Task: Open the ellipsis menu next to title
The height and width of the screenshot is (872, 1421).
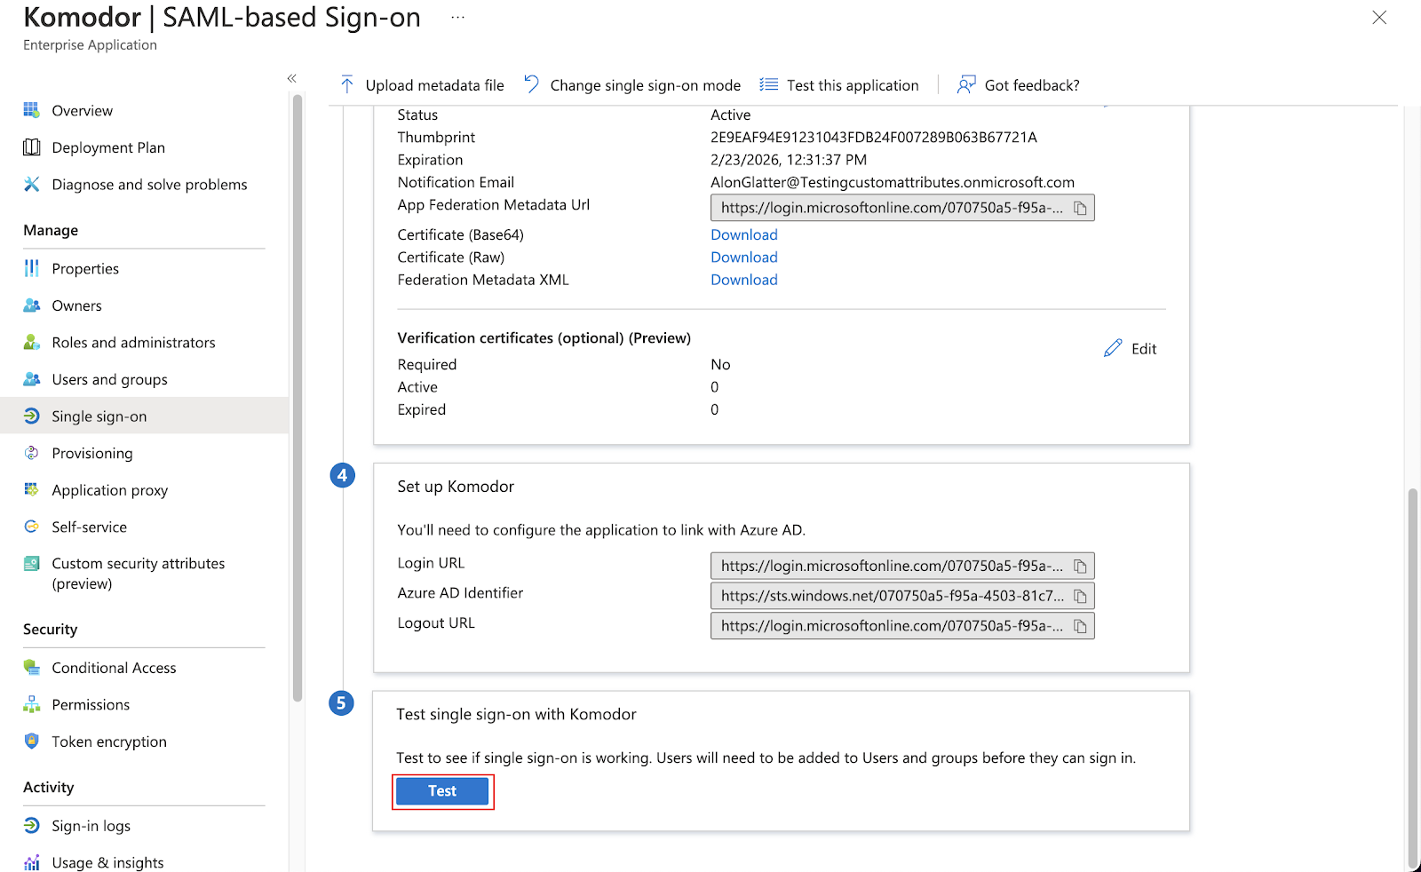Action: (457, 17)
